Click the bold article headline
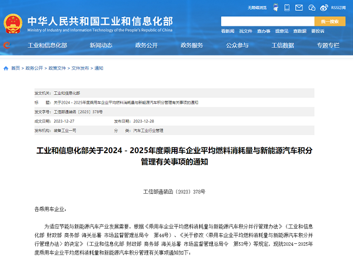 pyautogui.click(x=175, y=156)
